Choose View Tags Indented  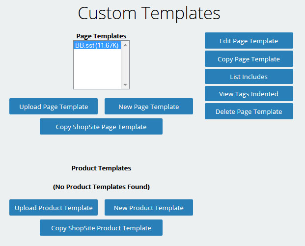(x=249, y=94)
